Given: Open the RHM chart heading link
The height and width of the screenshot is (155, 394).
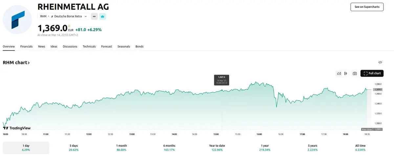Looking at the screenshot, I should pyautogui.click(x=16, y=62).
